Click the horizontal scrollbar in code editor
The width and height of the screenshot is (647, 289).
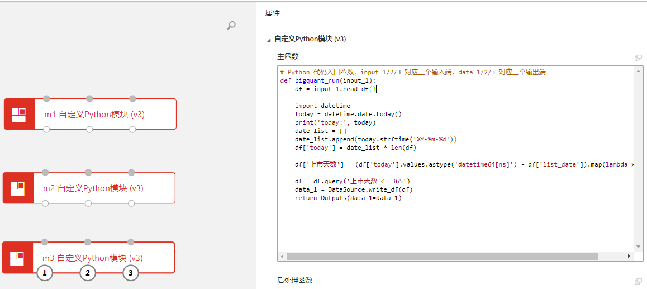click(x=441, y=256)
